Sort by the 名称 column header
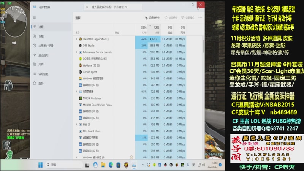This screenshot has height=171, width=304. pyautogui.click(x=93, y=30)
